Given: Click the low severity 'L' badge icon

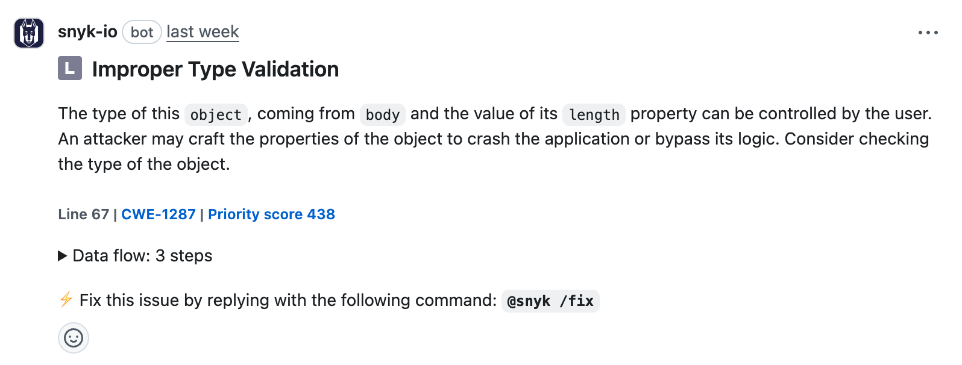Looking at the screenshot, I should [70, 68].
